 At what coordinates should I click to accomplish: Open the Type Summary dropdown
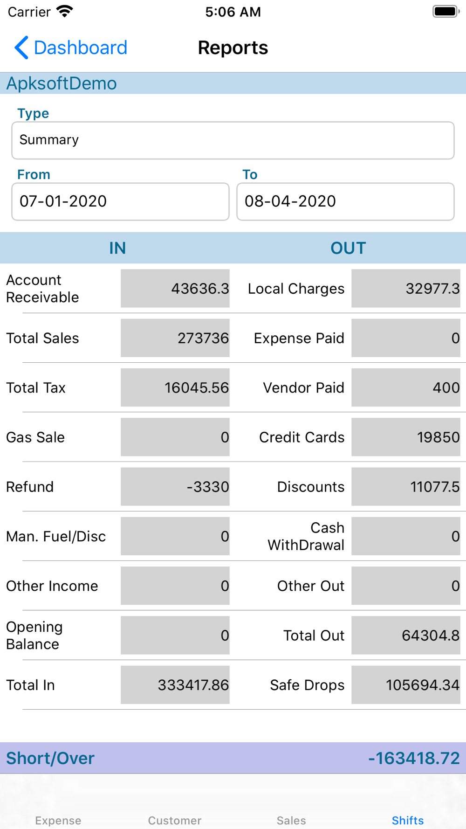233,140
